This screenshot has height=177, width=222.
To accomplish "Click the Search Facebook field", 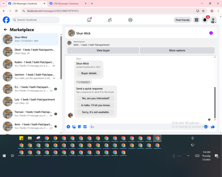I will click(36, 20).
